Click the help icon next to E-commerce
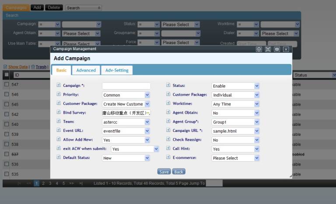Viewport: 336px width, 204px height. [168, 158]
